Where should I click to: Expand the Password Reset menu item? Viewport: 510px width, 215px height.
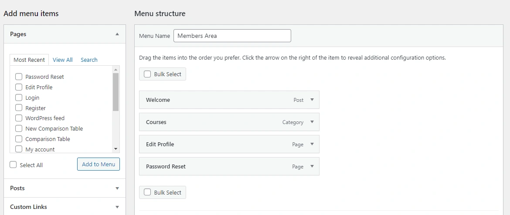(312, 166)
